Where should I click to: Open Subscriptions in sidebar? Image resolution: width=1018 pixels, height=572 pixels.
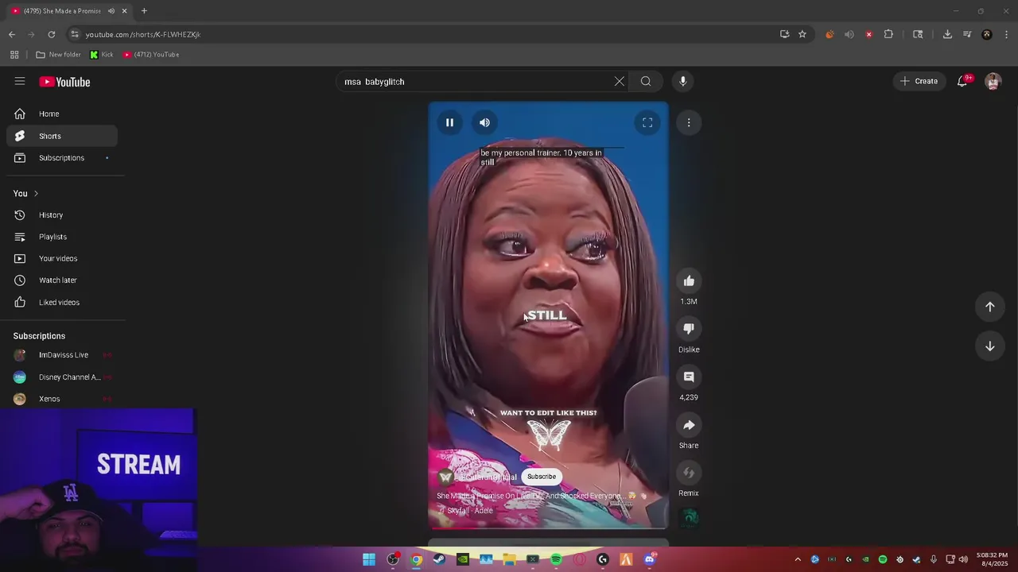(x=62, y=157)
